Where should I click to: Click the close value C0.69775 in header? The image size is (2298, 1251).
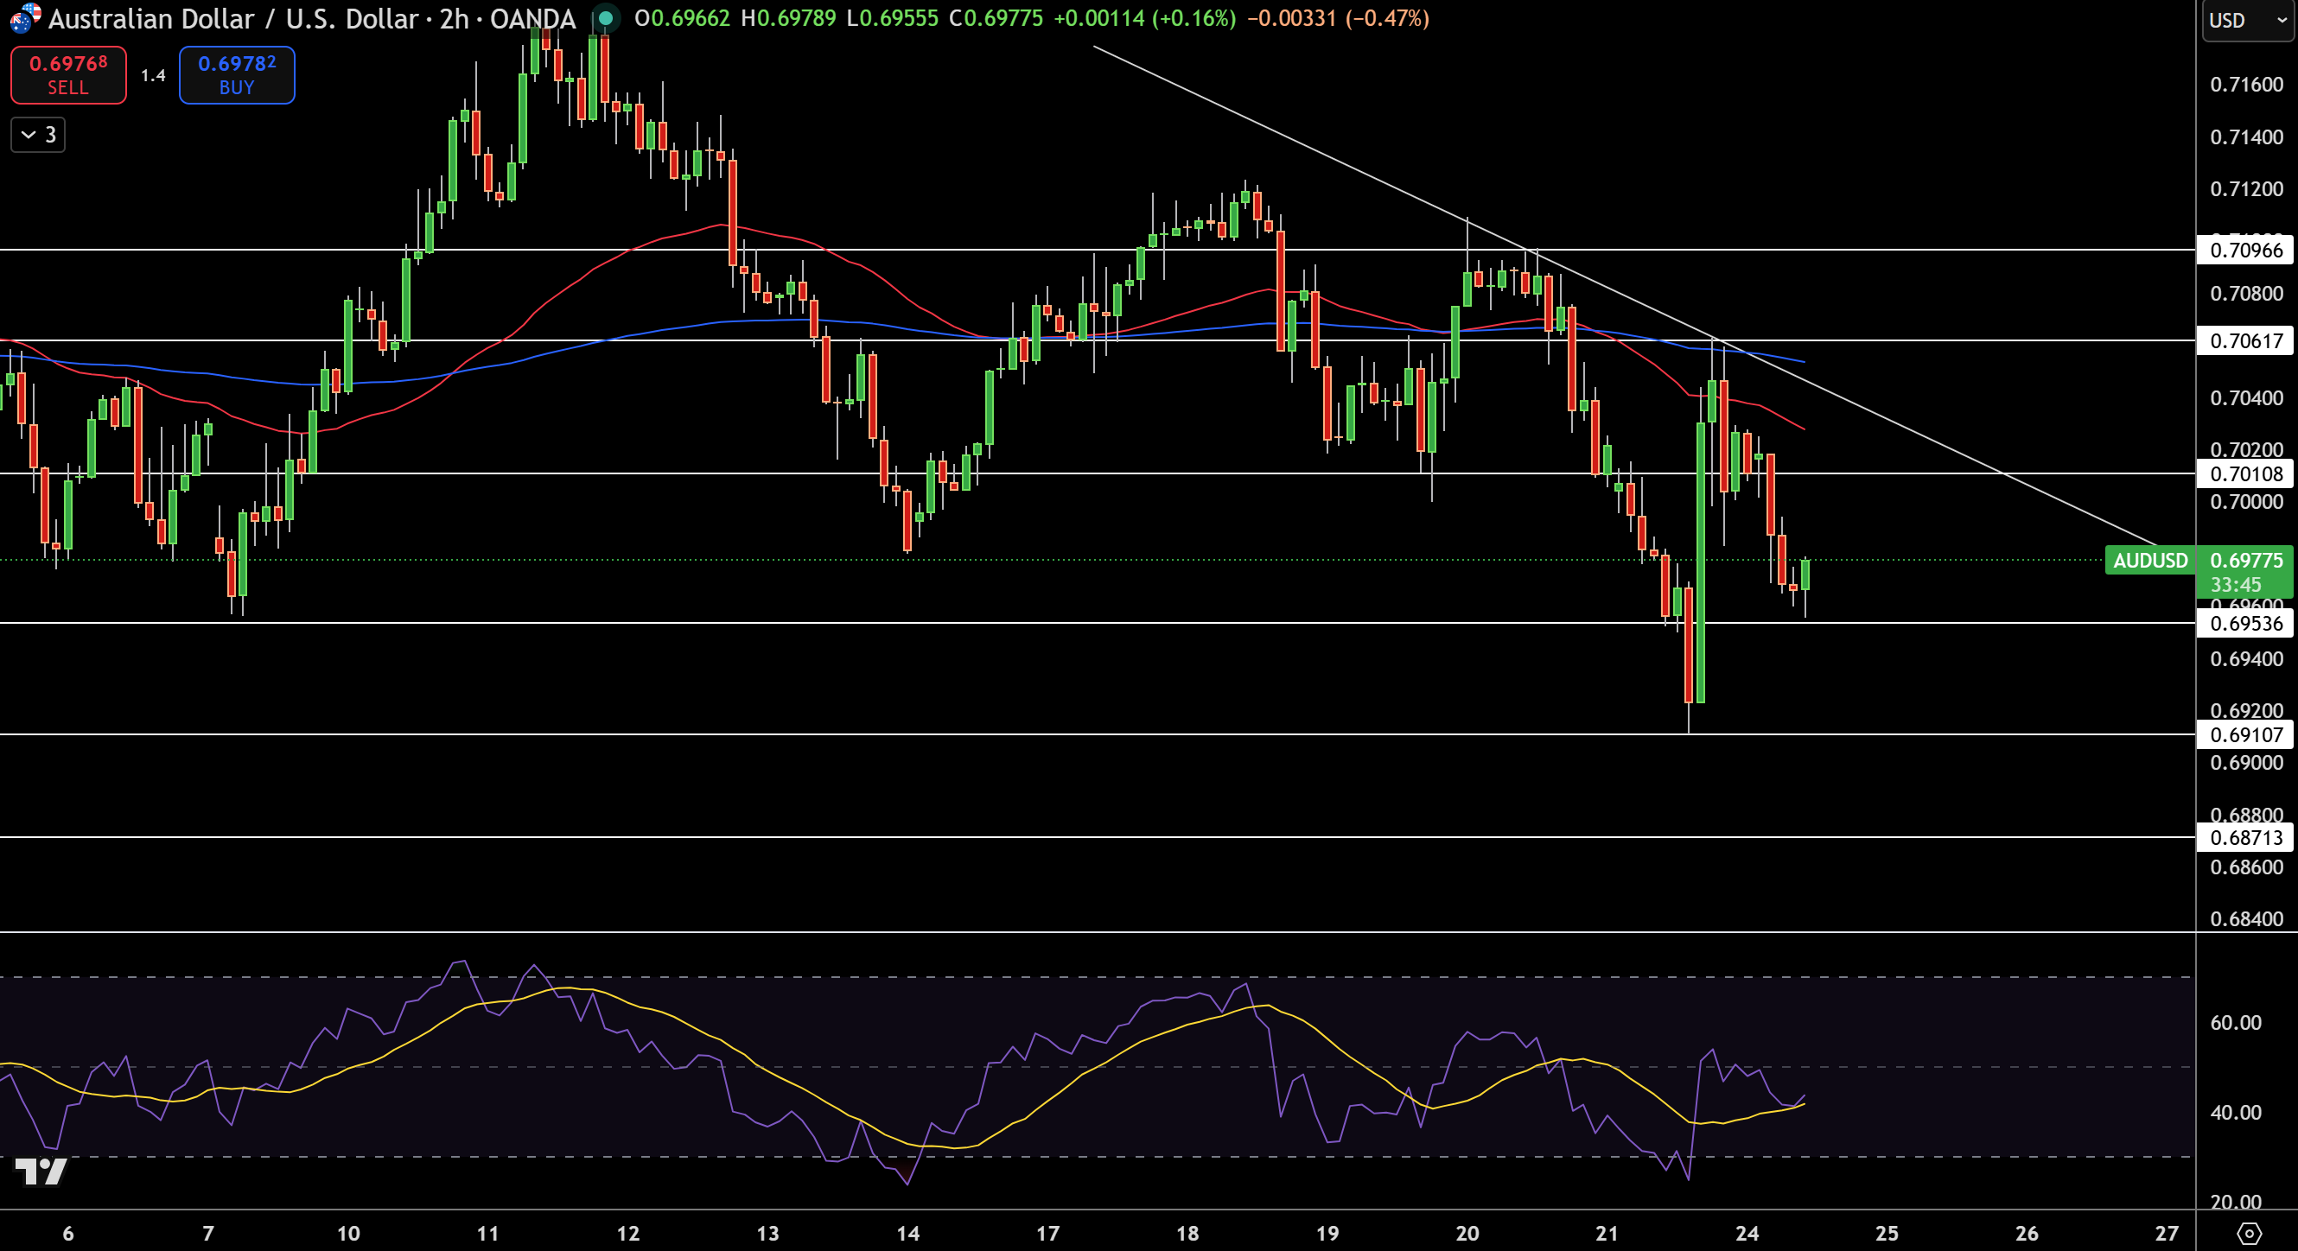996,19
